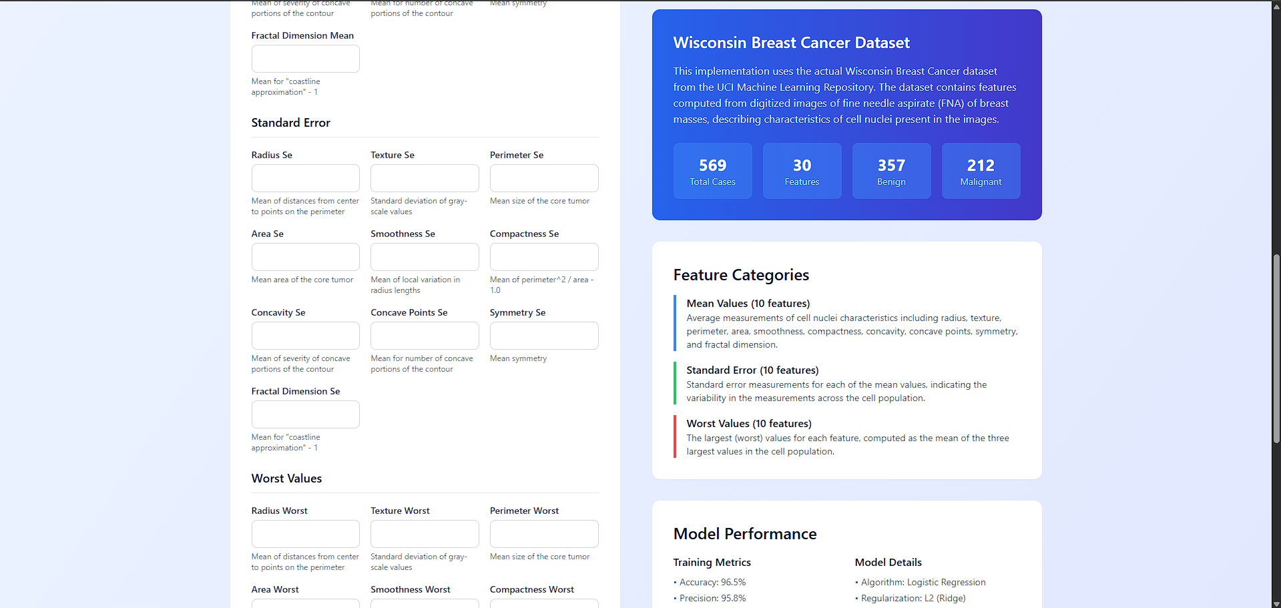The image size is (1281, 608).
Task: Click the Feature Categories heading
Action: 741,275
